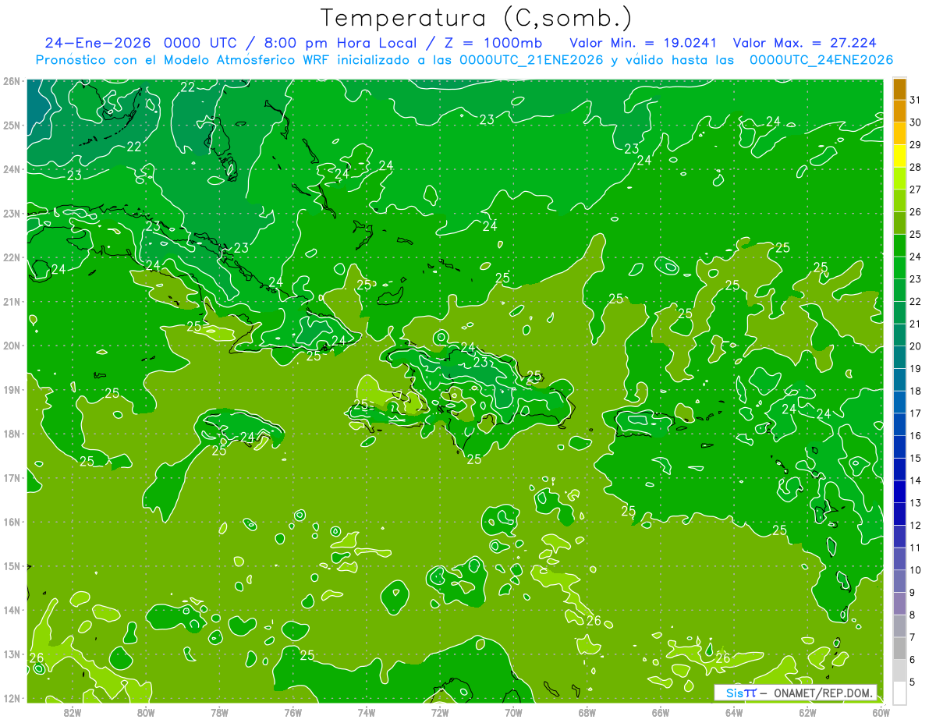Click the '66W' longitude axis label
The height and width of the screenshot is (723, 936).
pyautogui.click(x=661, y=712)
